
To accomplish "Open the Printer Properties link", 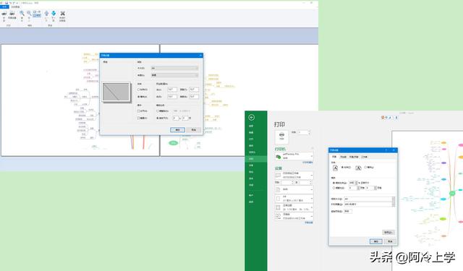I will (307, 163).
